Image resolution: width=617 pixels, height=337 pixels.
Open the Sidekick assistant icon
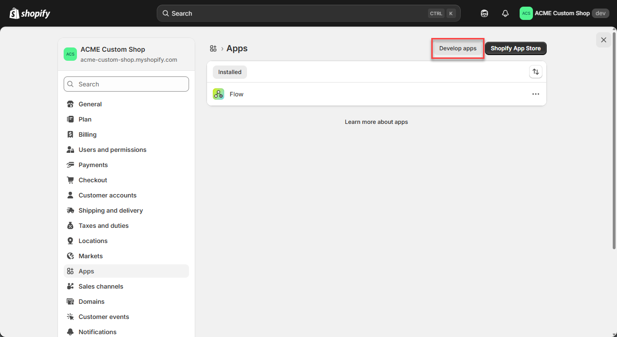point(484,13)
